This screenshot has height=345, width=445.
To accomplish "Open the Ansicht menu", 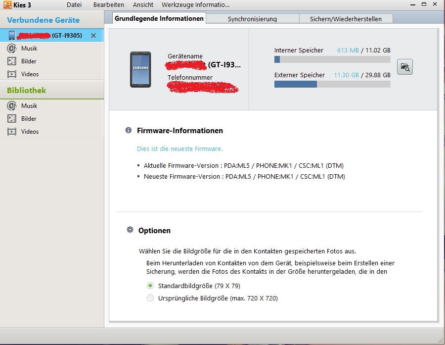I will 143,5.
